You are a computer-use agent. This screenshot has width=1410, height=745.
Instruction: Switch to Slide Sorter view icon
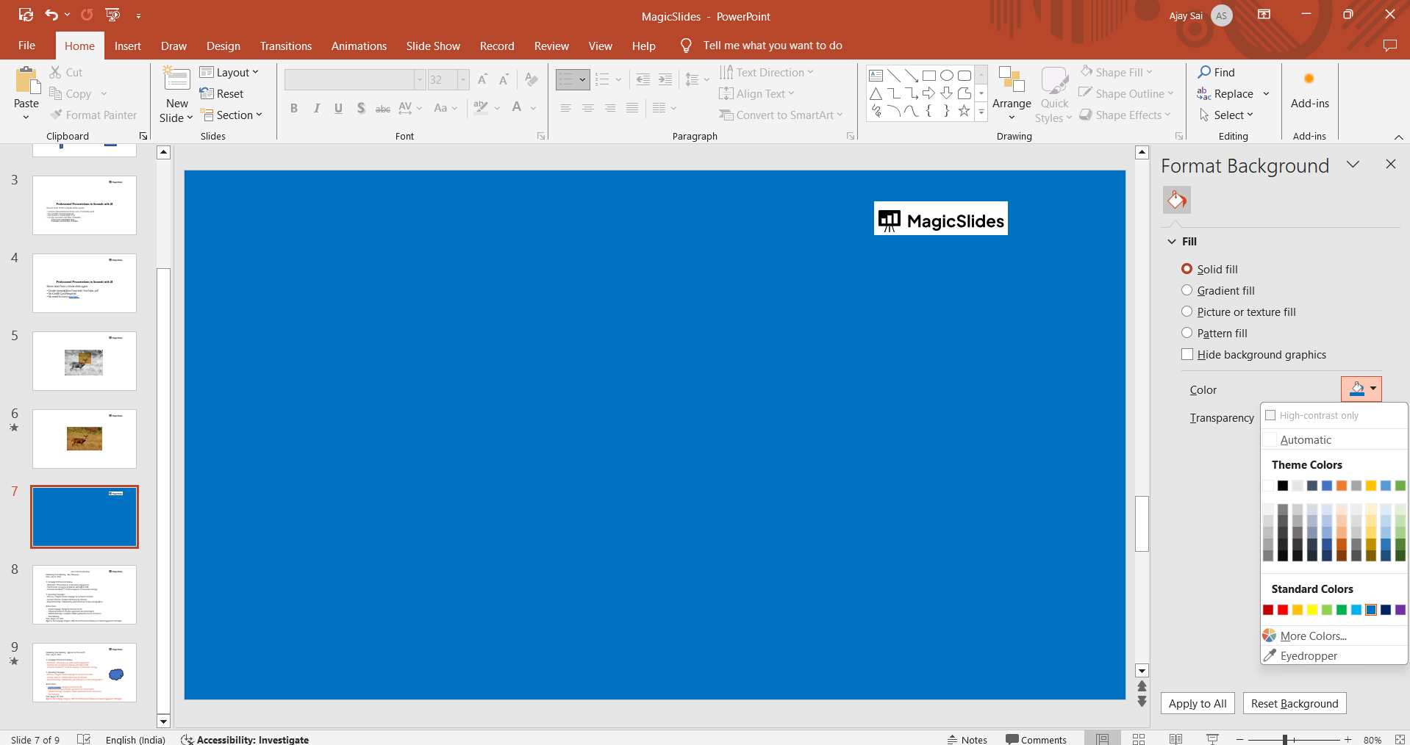(1139, 739)
